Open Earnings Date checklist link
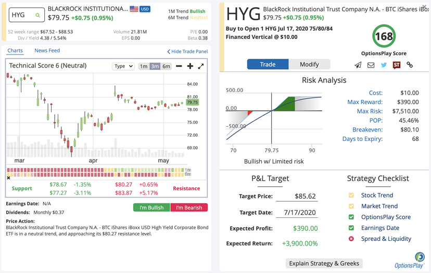431x273 pixels. coord(380,228)
